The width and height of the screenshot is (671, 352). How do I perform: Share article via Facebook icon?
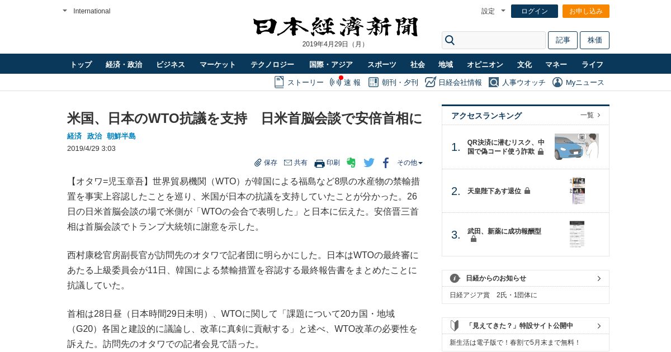386,163
